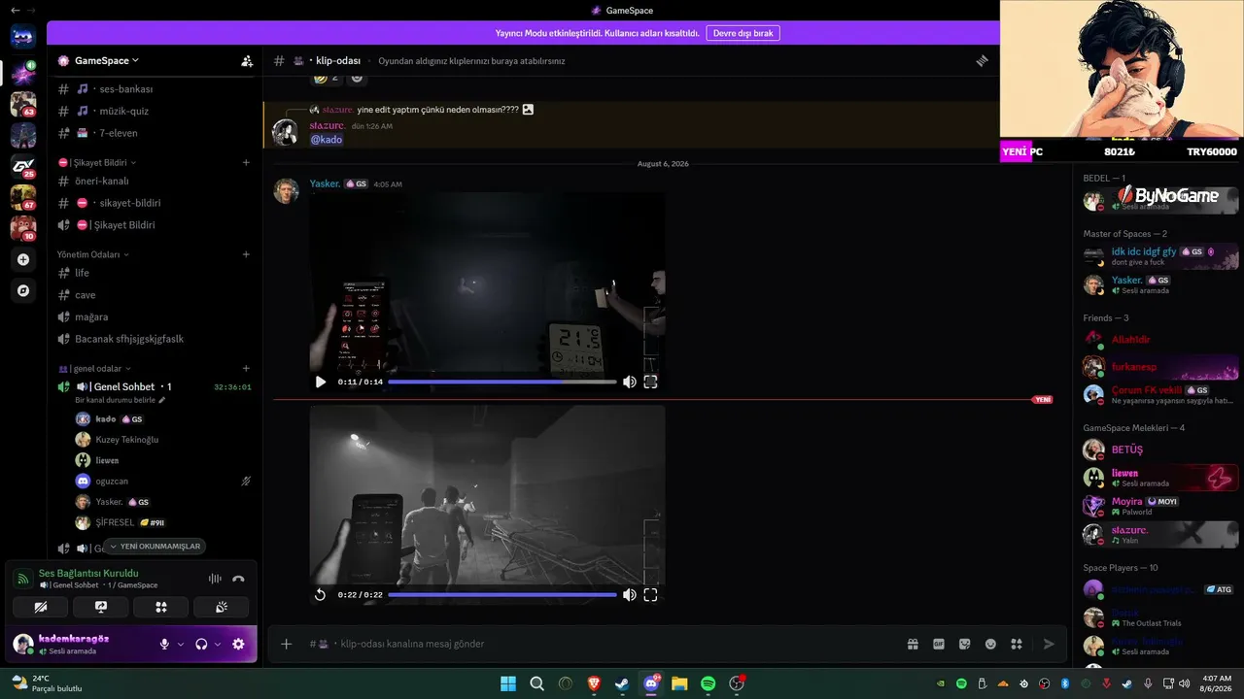1244x699 pixels.
Task: Open taskbar clock showing 4:07 AM
Action: pos(1215,683)
